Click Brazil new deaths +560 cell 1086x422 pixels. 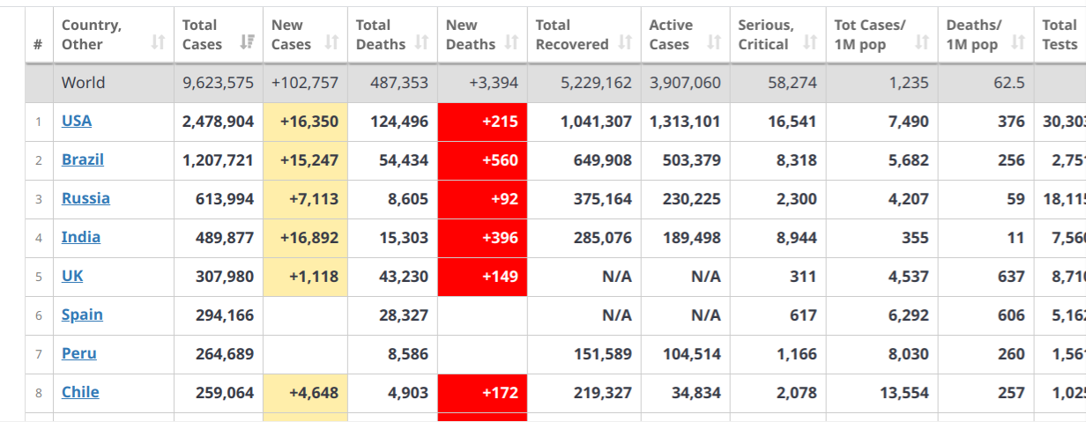482,160
